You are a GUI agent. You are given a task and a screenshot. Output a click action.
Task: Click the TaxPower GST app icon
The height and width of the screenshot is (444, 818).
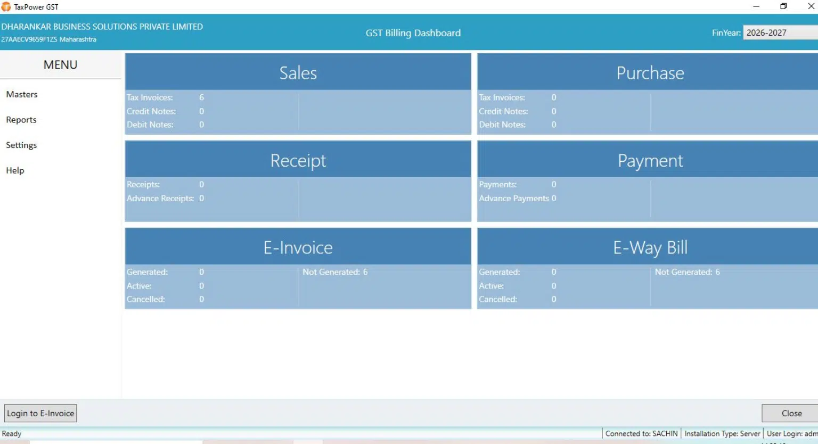(x=6, y=7)
